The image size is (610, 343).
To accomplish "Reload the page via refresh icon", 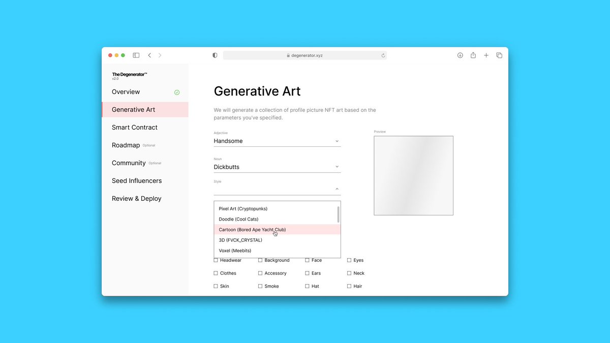I will 383,55.
